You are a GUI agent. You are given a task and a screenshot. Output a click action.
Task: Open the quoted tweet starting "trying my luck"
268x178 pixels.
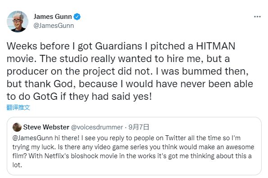[134, 146]
